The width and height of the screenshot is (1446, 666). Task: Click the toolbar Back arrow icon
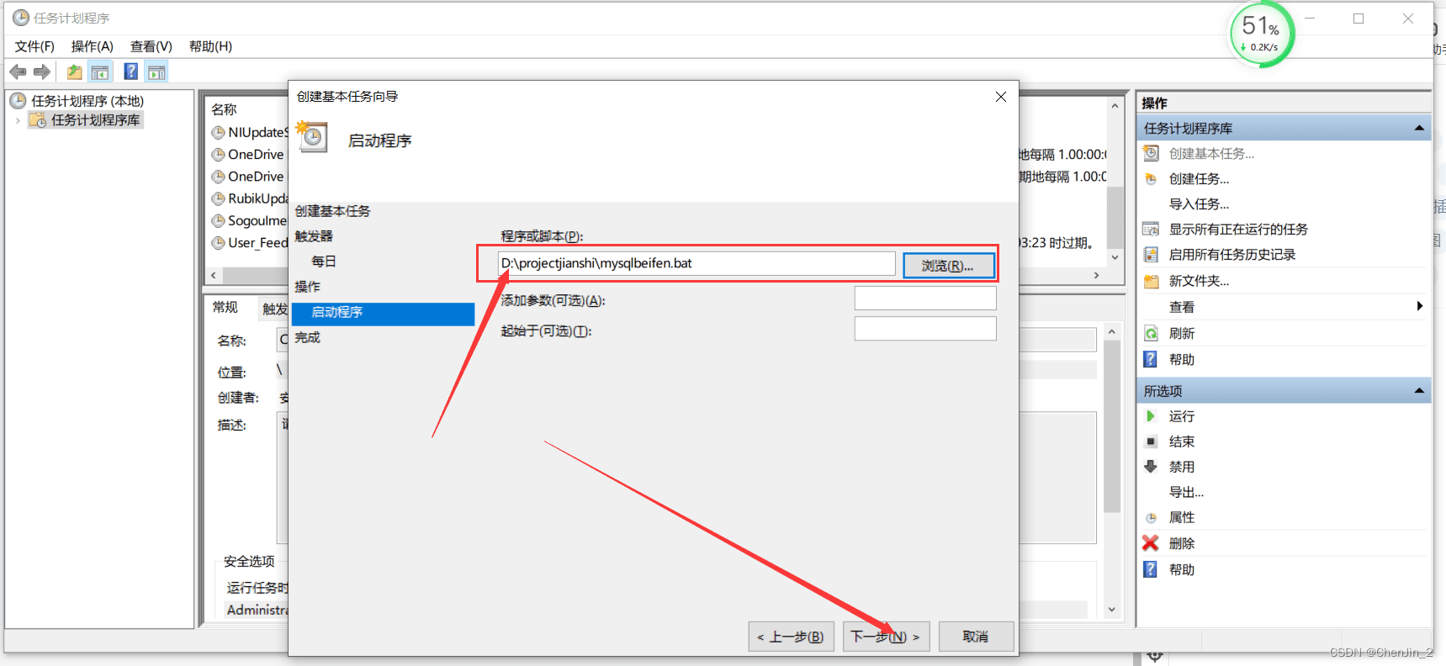point(18,72)
